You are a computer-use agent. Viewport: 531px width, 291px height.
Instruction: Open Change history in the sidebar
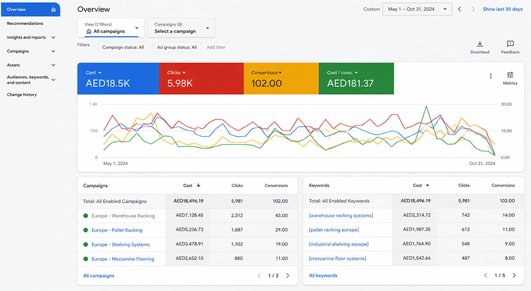coord(22,95)
